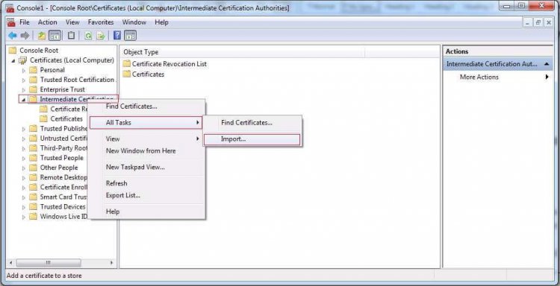Screen dimensions: 560x286
Task: Collapse the Certificates (Local Computer) node
Action: pyautogui.click(x=13, y=60)
